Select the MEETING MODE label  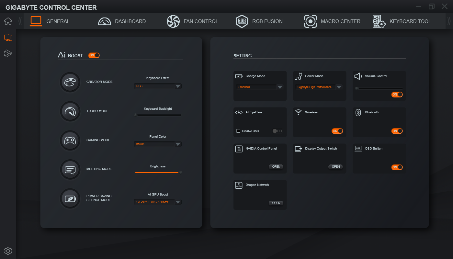click(99, 169)
